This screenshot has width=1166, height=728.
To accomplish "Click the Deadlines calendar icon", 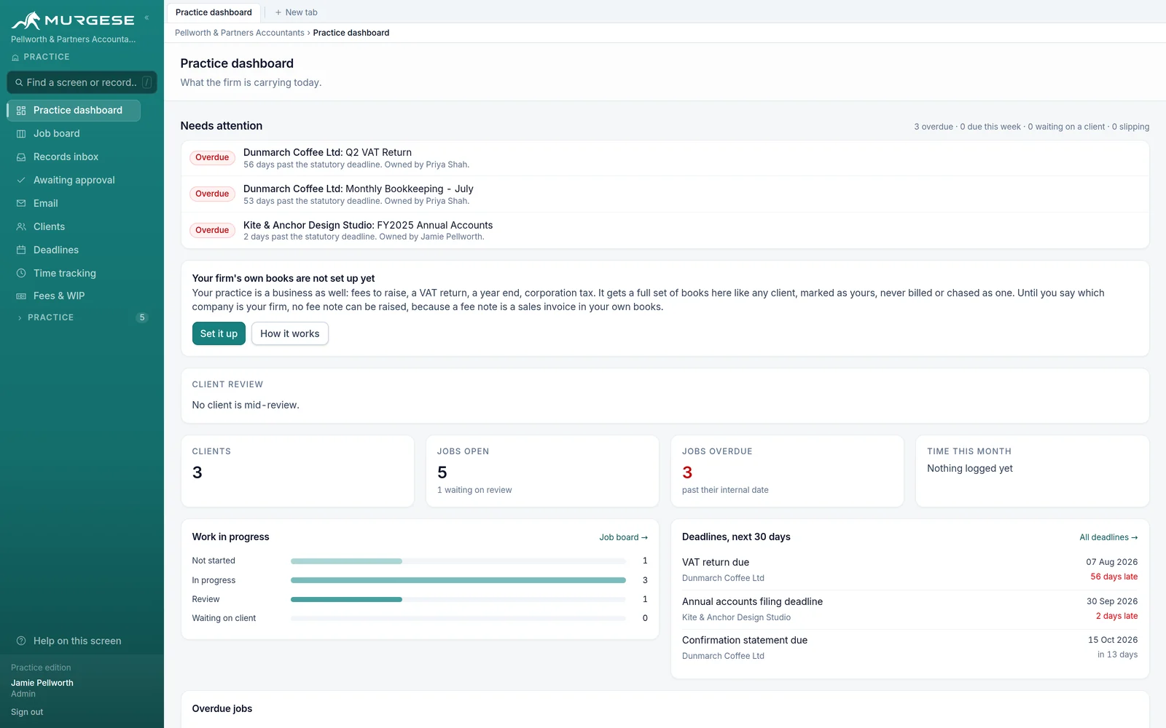I will 21,250.
